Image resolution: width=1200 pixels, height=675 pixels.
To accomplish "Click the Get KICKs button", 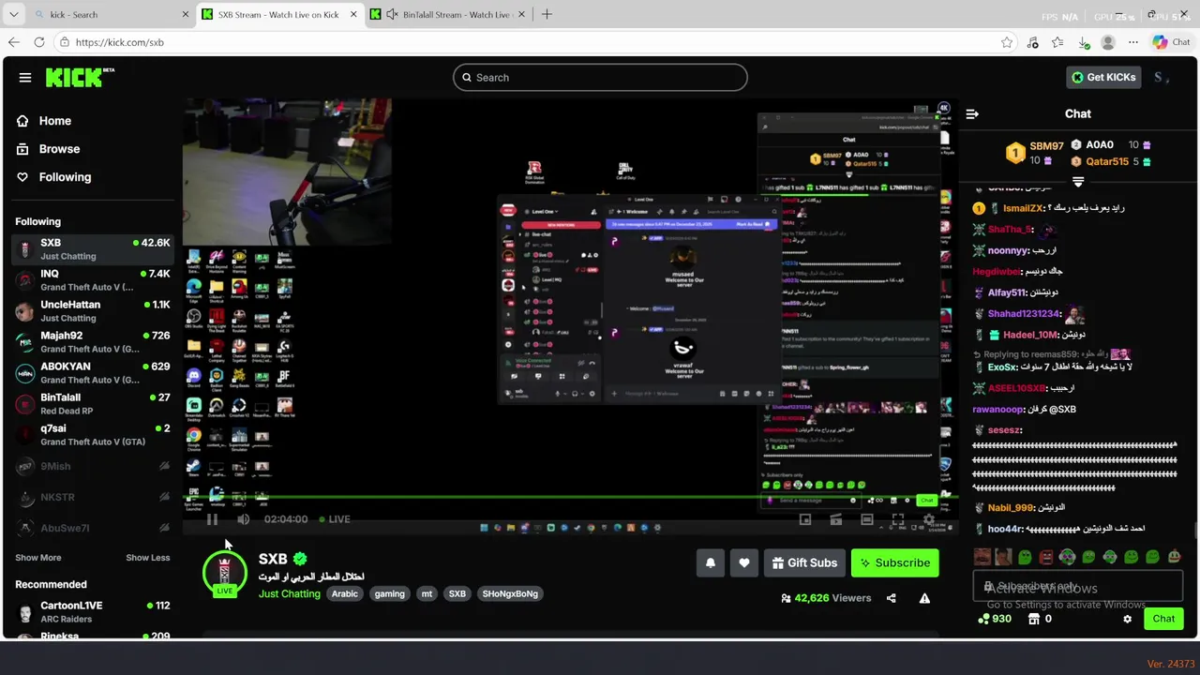I will tap(1104, 77).
